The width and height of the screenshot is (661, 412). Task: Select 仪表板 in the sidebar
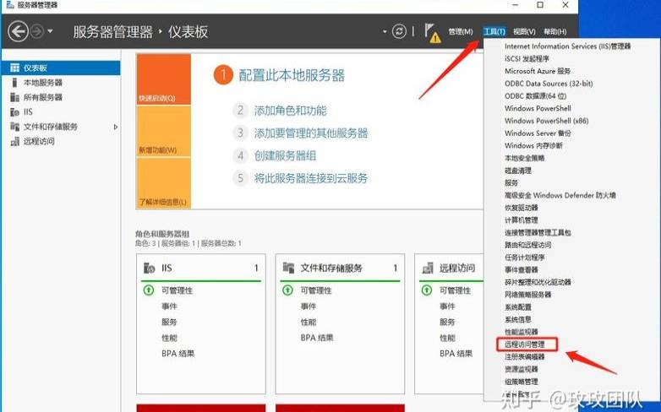[61, 68]
